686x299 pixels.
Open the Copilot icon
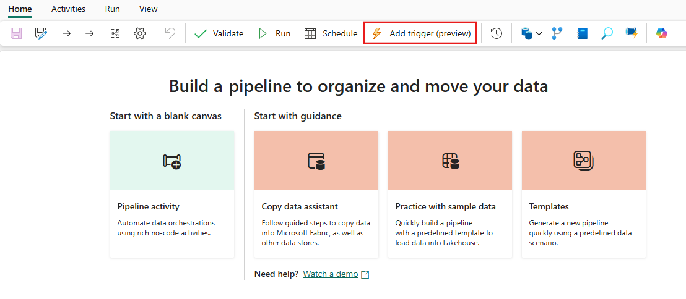coord(662,33)
